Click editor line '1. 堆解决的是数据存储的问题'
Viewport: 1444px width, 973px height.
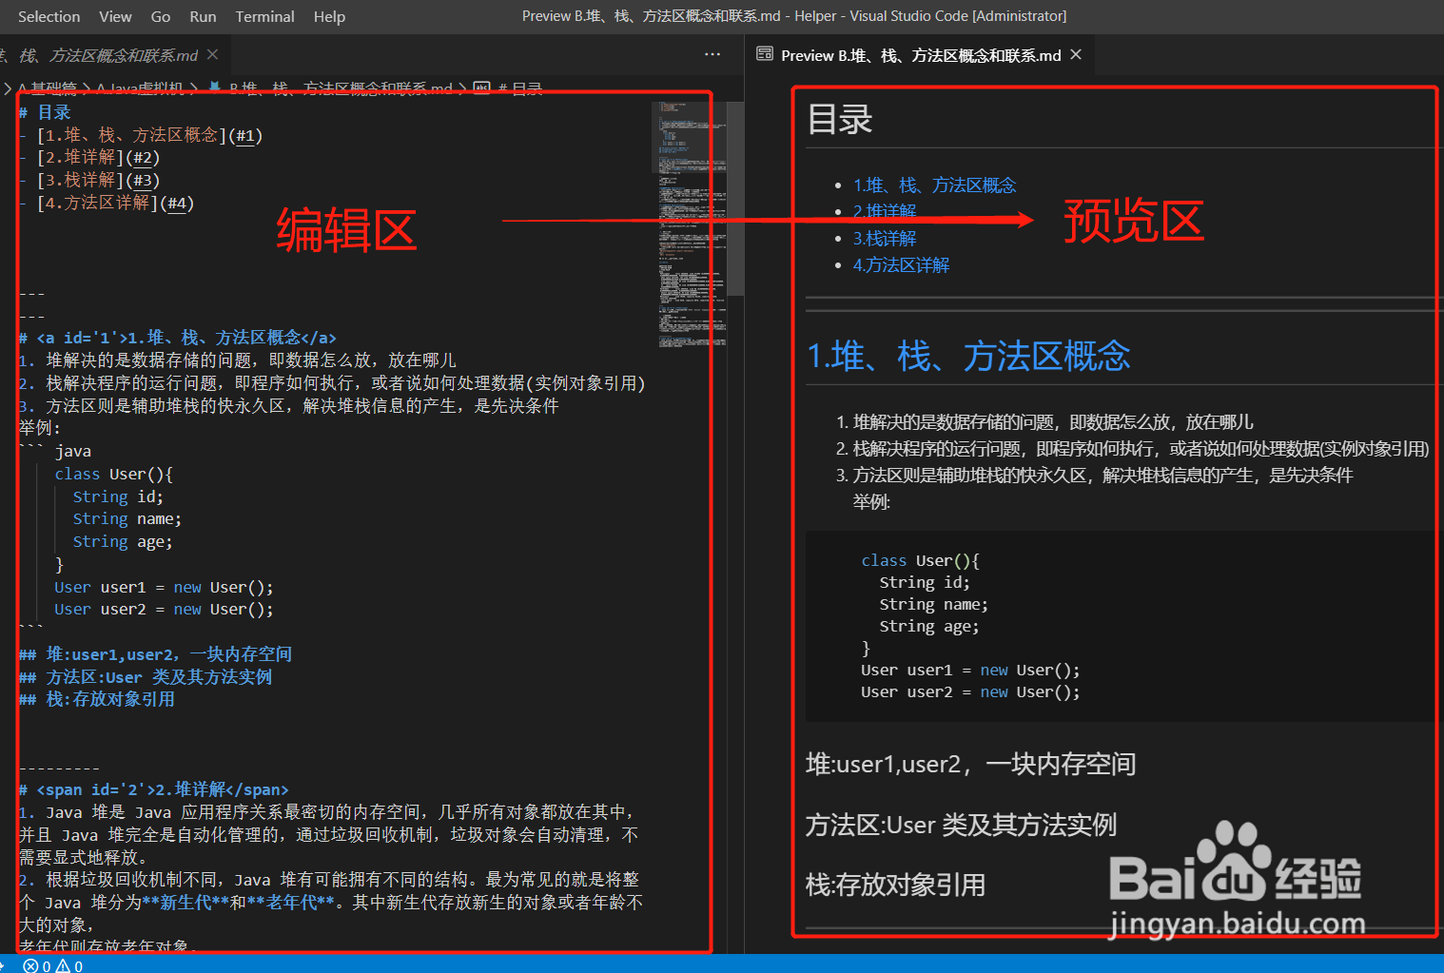pyautogui.click(x=238, y=360)
